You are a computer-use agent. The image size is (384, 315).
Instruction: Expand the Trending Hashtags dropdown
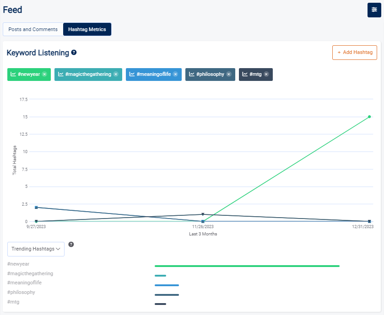pyautogui.click(x=36, y=249)
